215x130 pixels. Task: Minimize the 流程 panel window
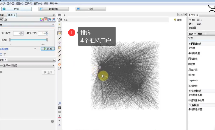(54, 60)
